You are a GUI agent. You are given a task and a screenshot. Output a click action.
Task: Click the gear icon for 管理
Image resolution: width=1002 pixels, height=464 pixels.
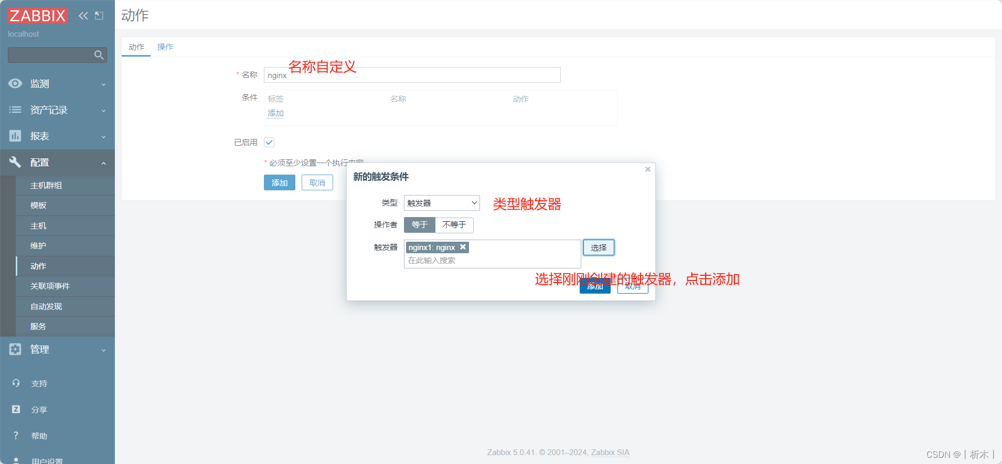tap(15, 349)
